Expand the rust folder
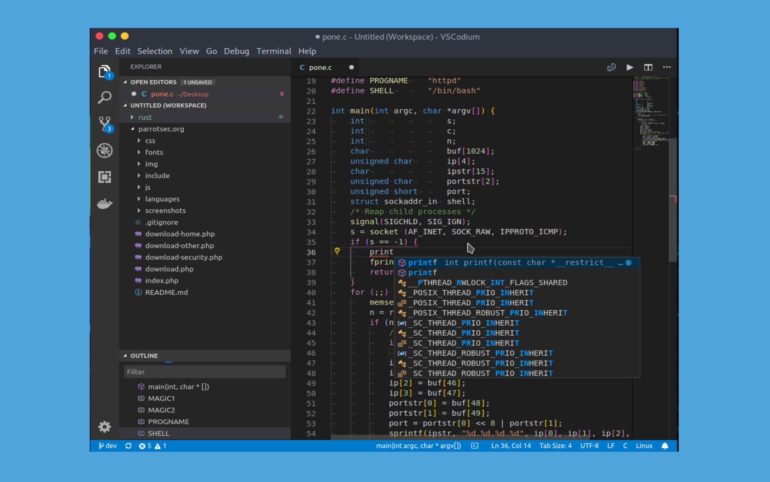Screen dimensions: 770x482 pos(132,117)
